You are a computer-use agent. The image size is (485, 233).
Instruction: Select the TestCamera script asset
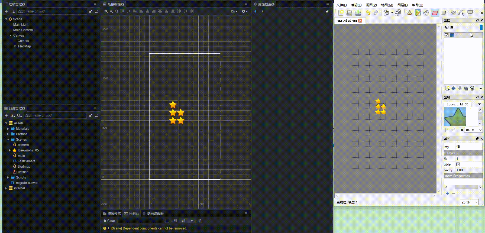[x=27, y=161]
